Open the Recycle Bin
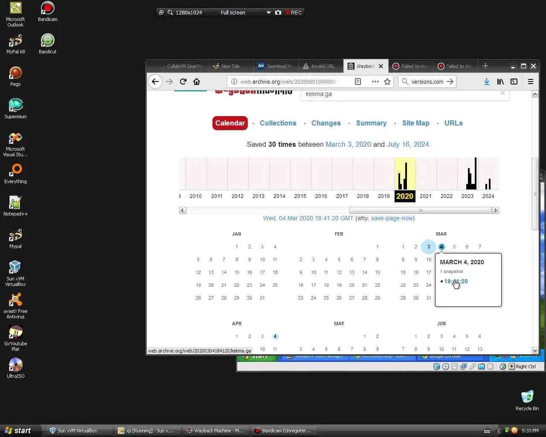 [527, 400]
